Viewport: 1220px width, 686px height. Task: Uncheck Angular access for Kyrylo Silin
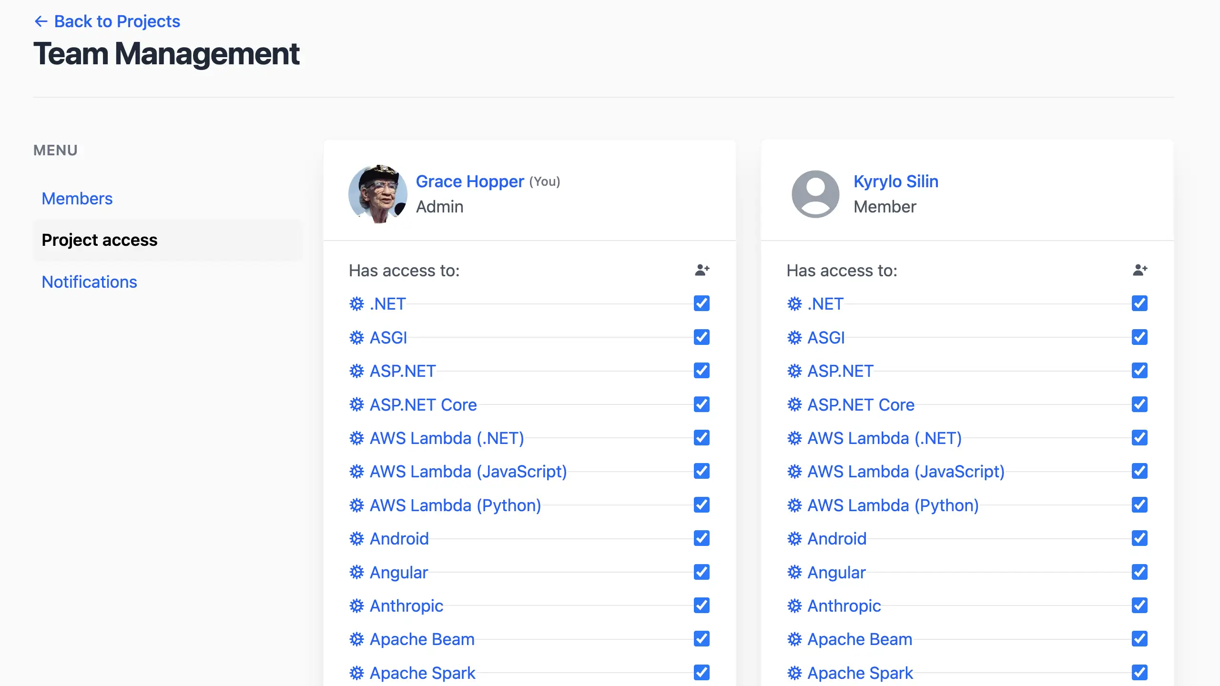(x=1139, y=572)
